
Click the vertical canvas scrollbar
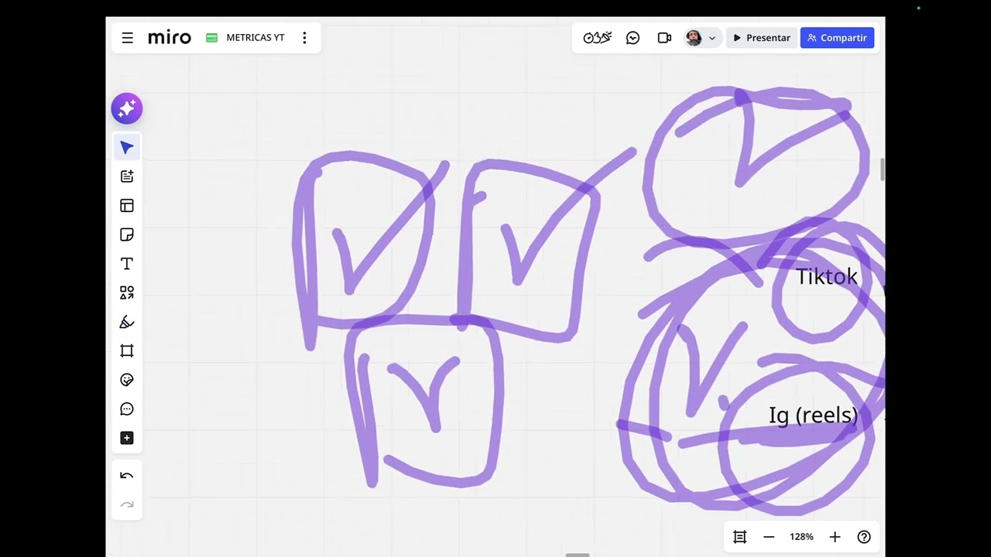pos(883,169)
